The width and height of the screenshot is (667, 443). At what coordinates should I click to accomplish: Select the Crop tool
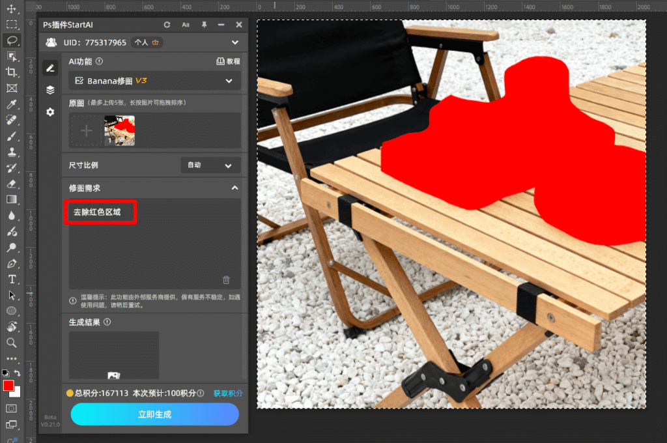tap(12, 72)
